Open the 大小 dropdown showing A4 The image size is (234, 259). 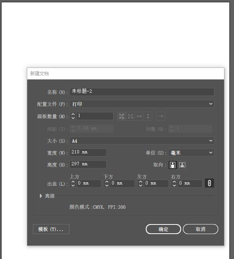pos(142,141)
